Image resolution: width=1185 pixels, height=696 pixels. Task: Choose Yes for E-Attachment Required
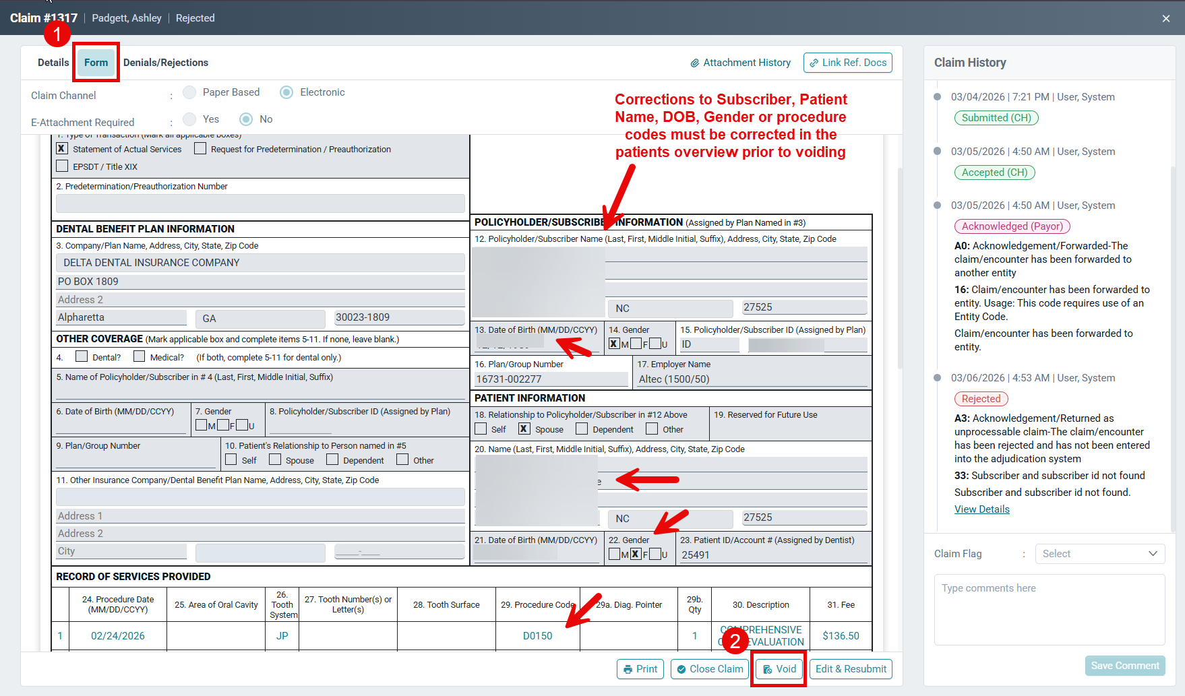click(190, 119)
